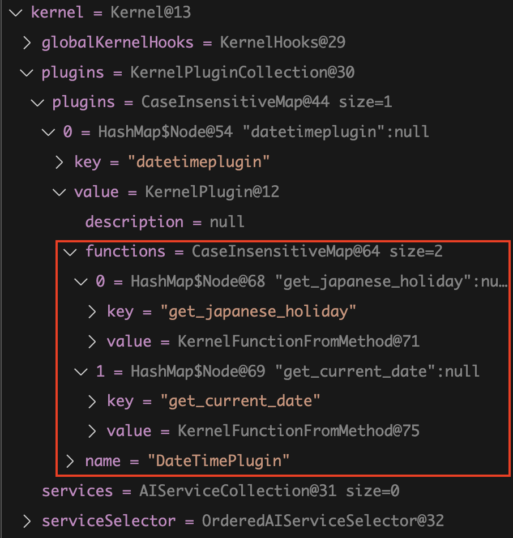Collapse the KernelPlugin@12 value node
513x538 pixels.
(x=59, y=192)
